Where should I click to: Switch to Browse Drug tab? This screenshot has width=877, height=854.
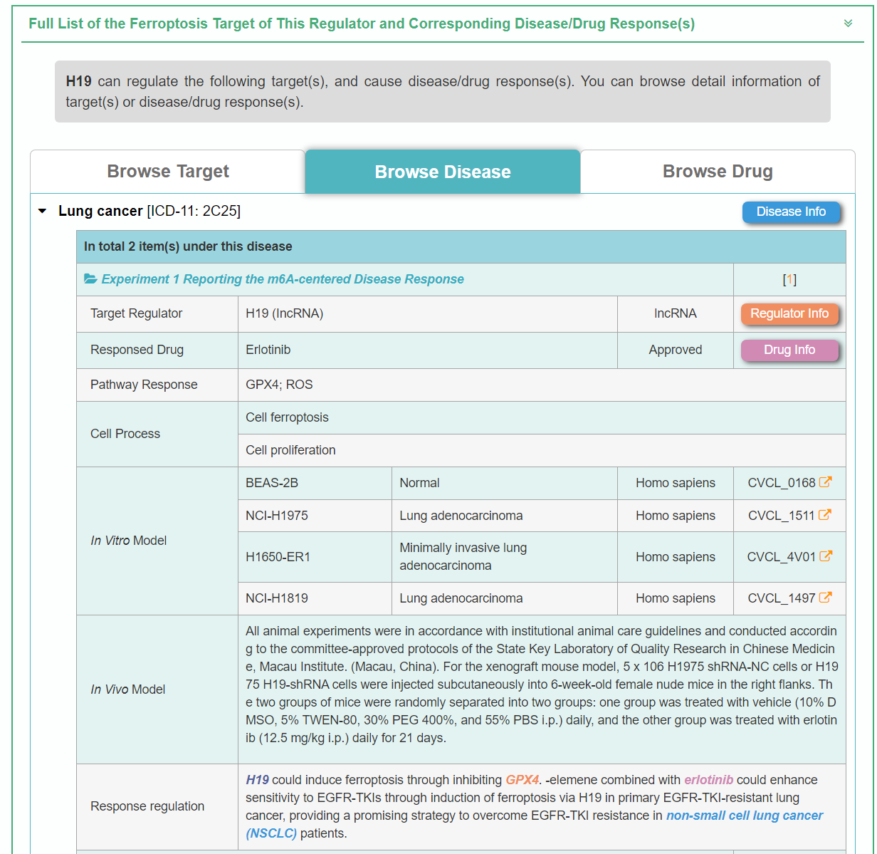[x=717, y=172]
